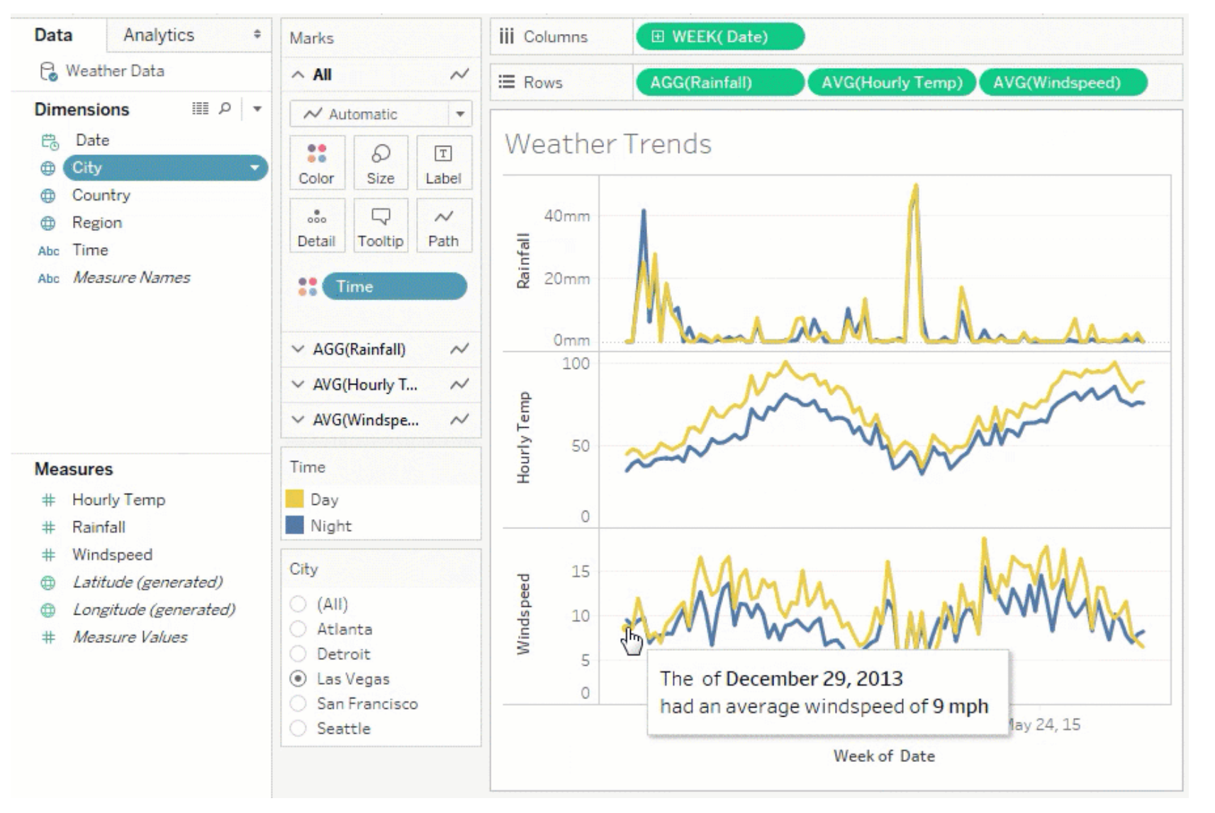Expand the AVG(Hourly T... marks section
This screenshot has width=1215, height=813.
298,385
